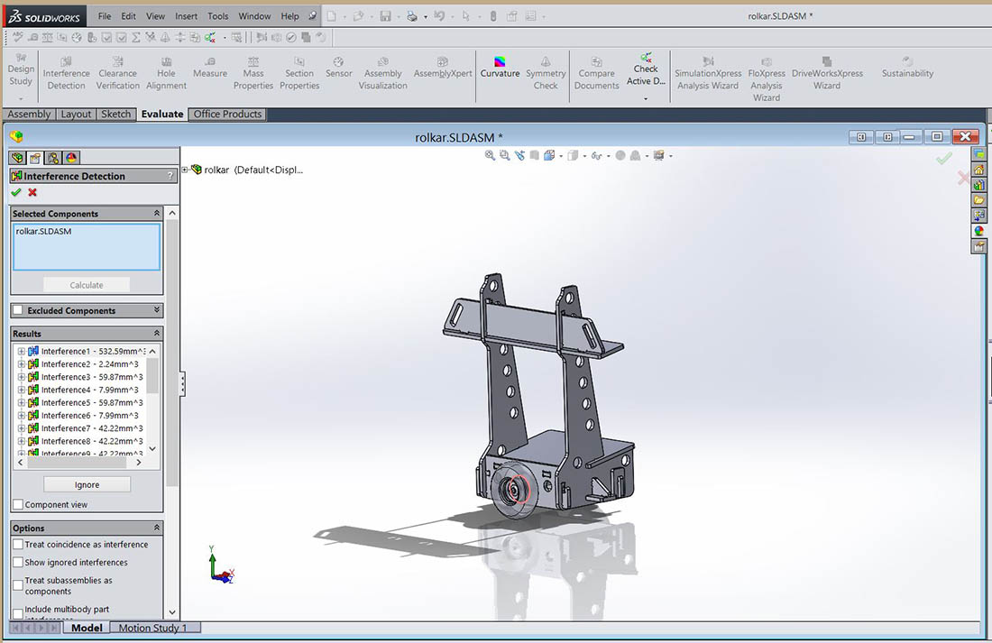Open Motion Study 1 tab
The width and height of the screenshot is (992, 643).
[x=153, y=628]
